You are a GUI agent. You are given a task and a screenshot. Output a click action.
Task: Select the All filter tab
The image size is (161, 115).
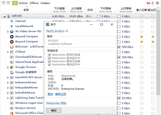tap(15, 3)
